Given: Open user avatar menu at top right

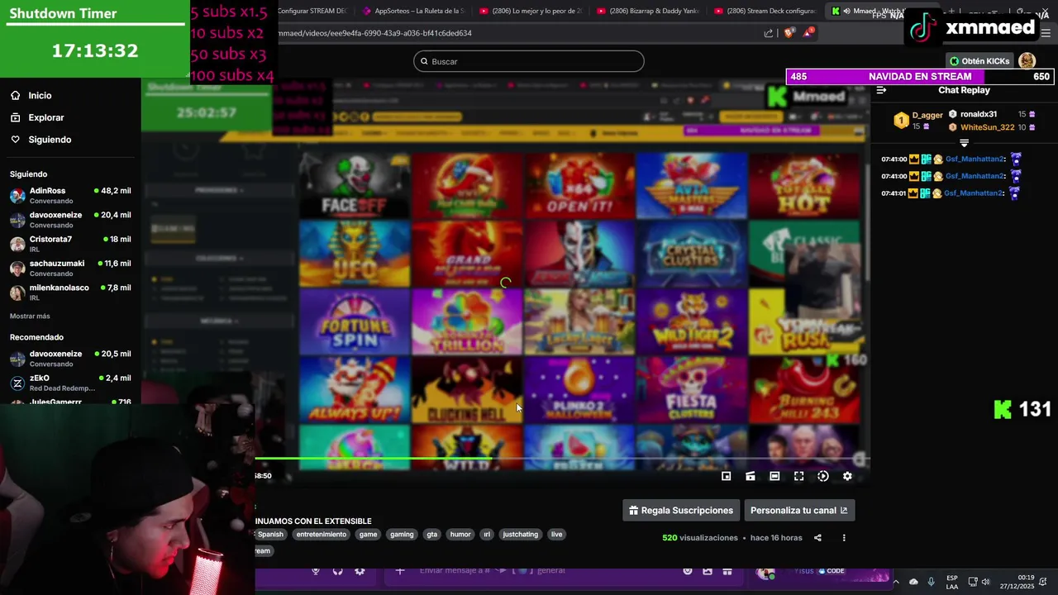Looking at the screenshot, I should (x=1027, y=61).
